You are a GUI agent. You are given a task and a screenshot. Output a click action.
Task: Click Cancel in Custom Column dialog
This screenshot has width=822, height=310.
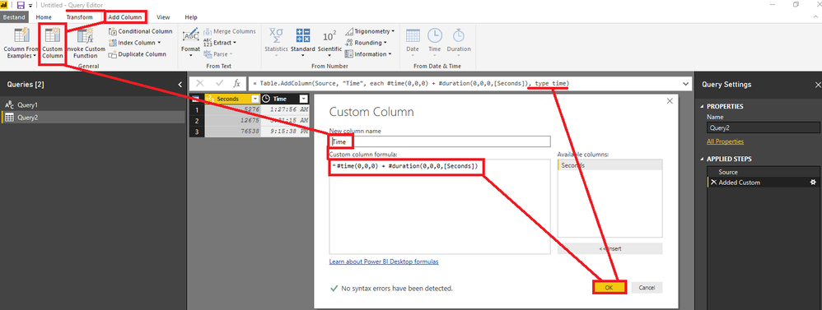pyautogui.click(x=647, y=288)
